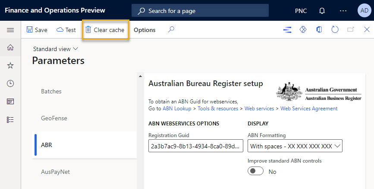374x189 pixels.
Task: Click the Australian Business Register logo
Action: (x=318, y=92)
